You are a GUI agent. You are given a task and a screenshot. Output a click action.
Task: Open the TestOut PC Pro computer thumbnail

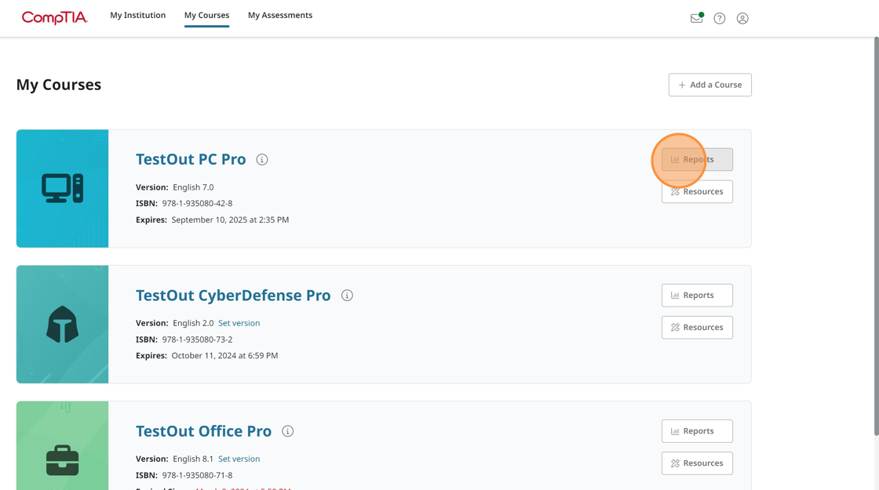point(63,189)
